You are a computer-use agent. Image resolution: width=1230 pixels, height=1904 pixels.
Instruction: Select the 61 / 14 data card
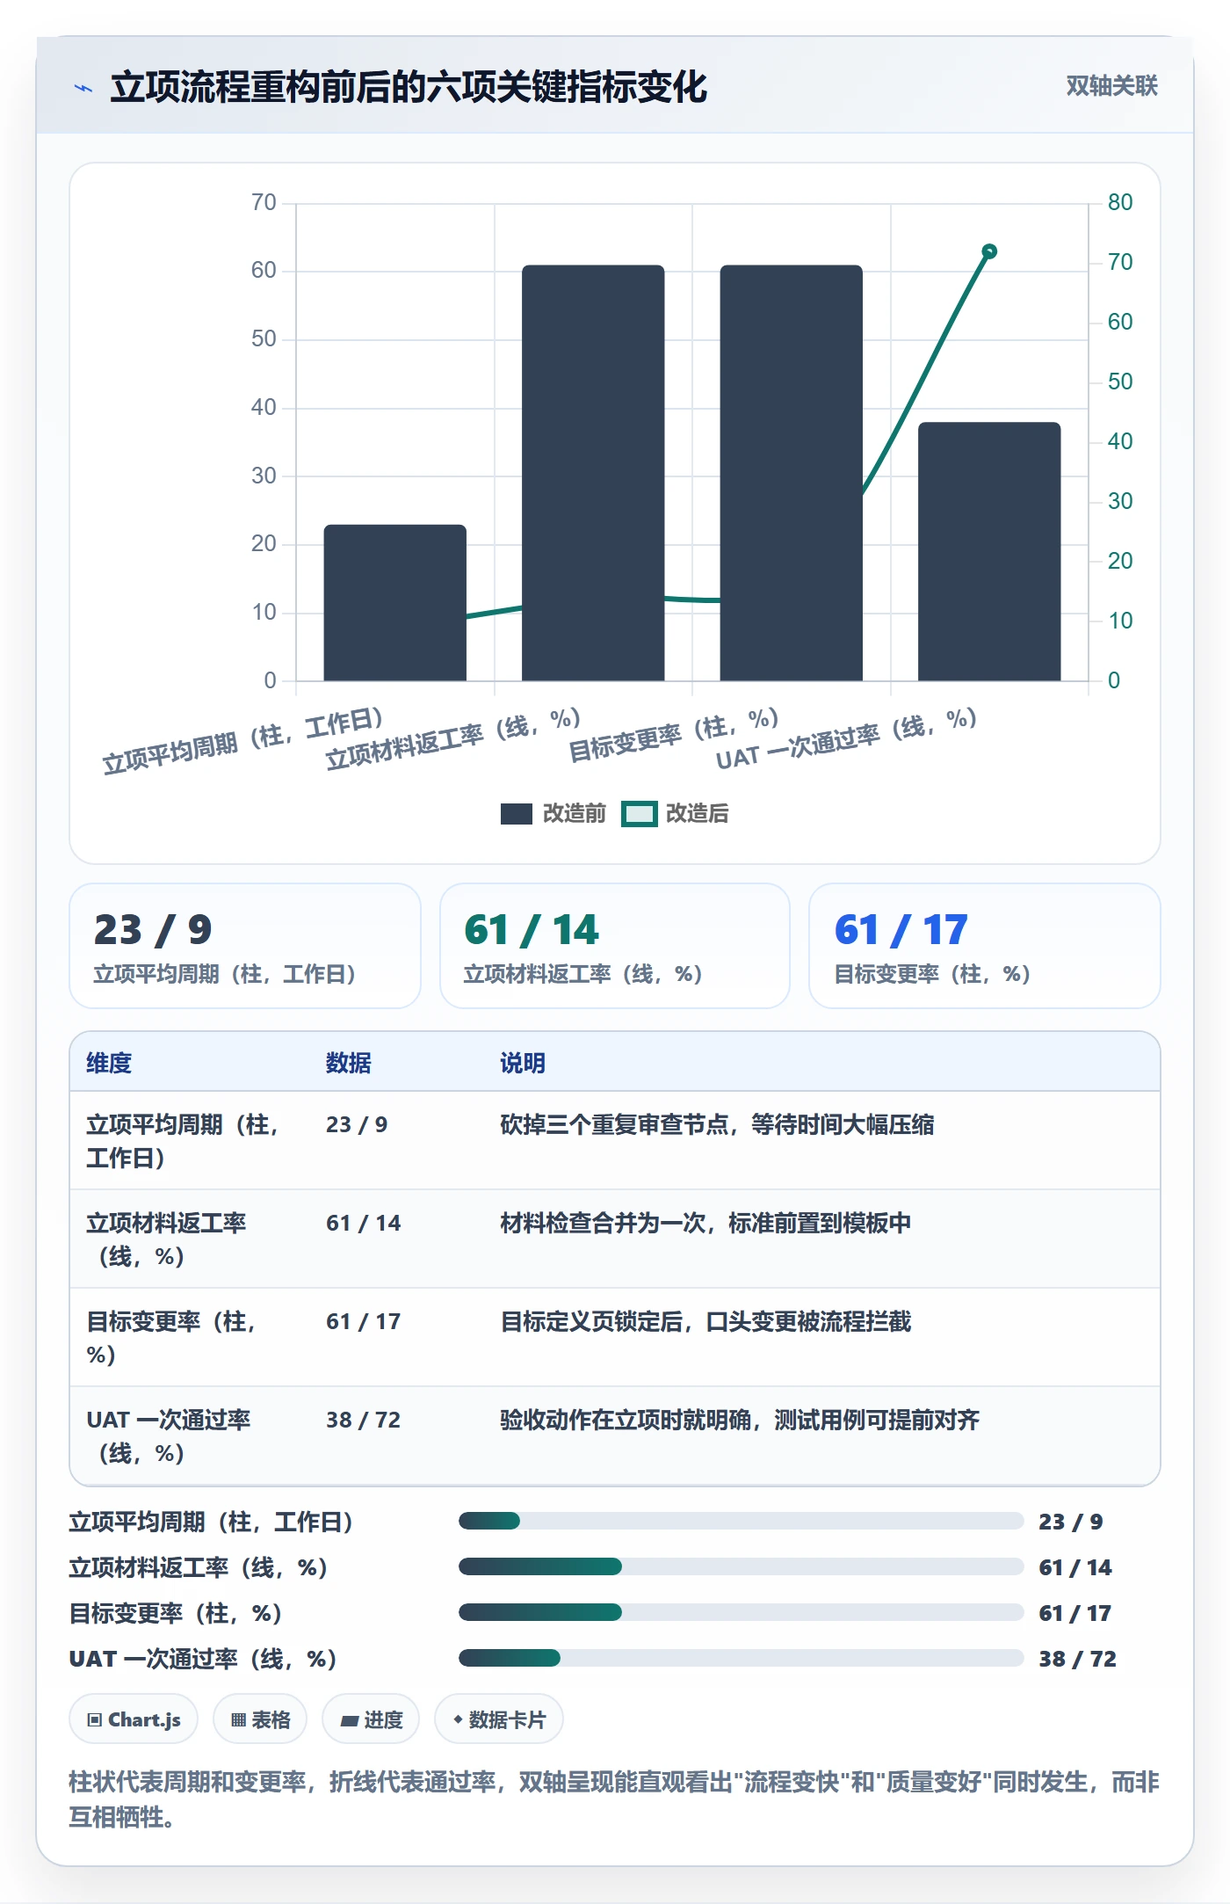615,946
